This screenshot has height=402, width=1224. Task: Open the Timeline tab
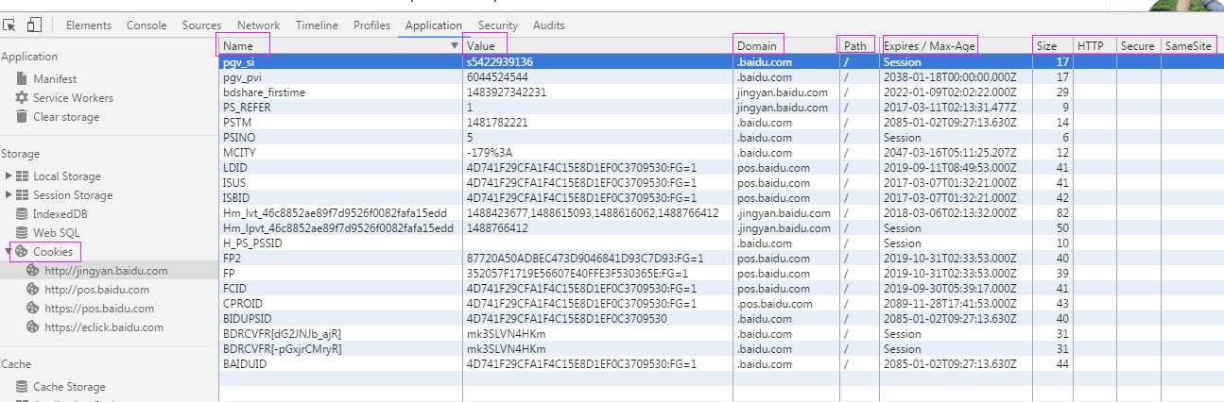pyautogui.click(x=317, y=25)
